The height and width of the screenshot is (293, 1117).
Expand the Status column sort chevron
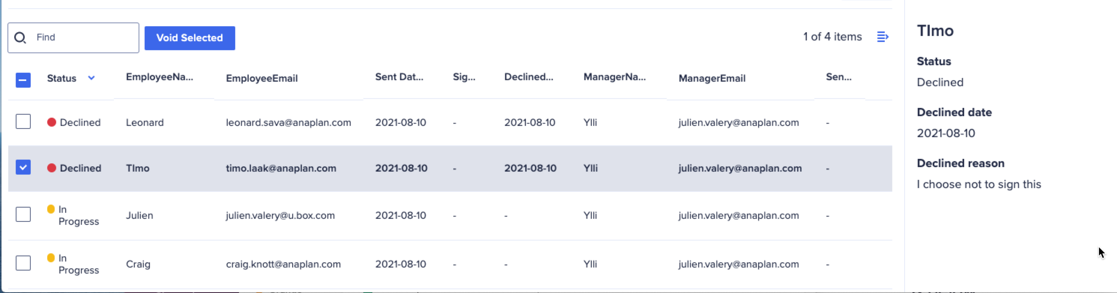(91, 78)
